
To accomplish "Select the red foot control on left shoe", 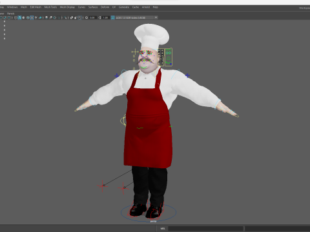I will (x=138, y=209).
